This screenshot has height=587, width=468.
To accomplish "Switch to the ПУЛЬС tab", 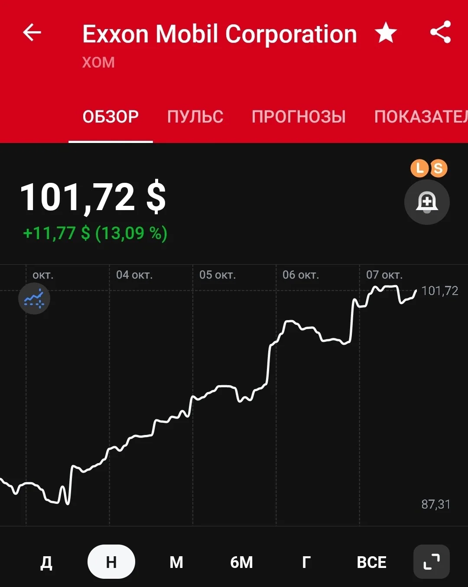I will click(195, 117).
